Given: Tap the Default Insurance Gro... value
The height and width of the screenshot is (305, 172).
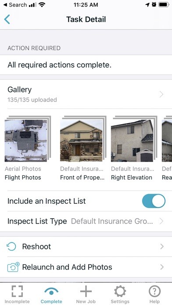Looking at the screenshot, I should point(112,221).
